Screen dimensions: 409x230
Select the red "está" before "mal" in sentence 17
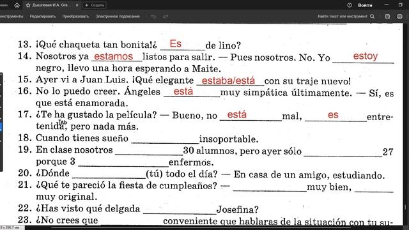236,114
